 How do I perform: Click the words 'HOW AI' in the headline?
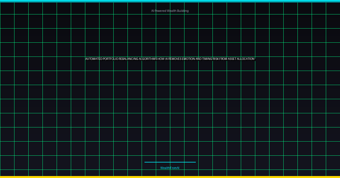coord(163,59)
